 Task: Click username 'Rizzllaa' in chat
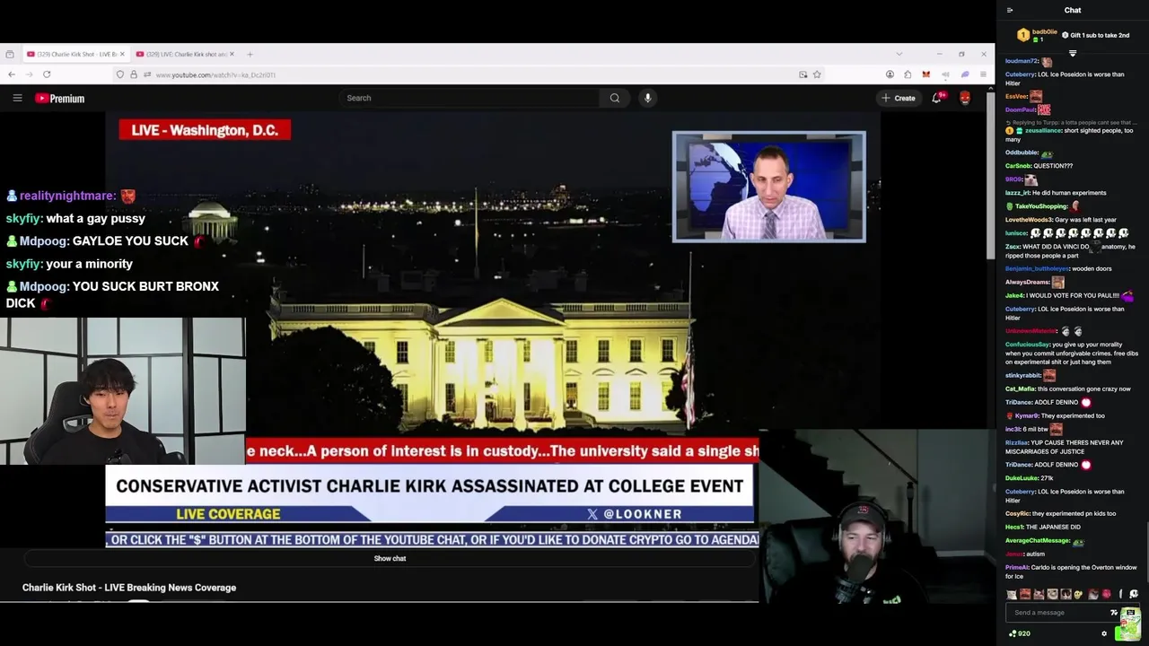click(1016, 442)
